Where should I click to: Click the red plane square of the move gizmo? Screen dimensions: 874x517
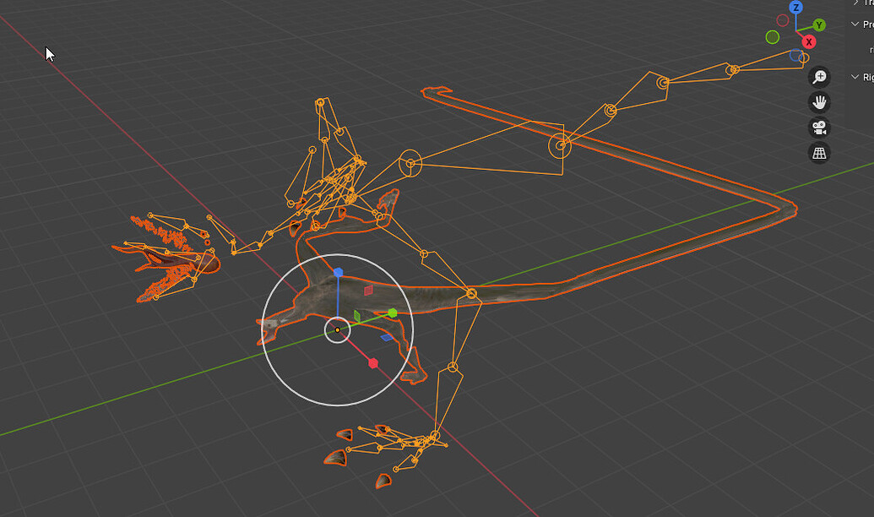pos(368,290)
